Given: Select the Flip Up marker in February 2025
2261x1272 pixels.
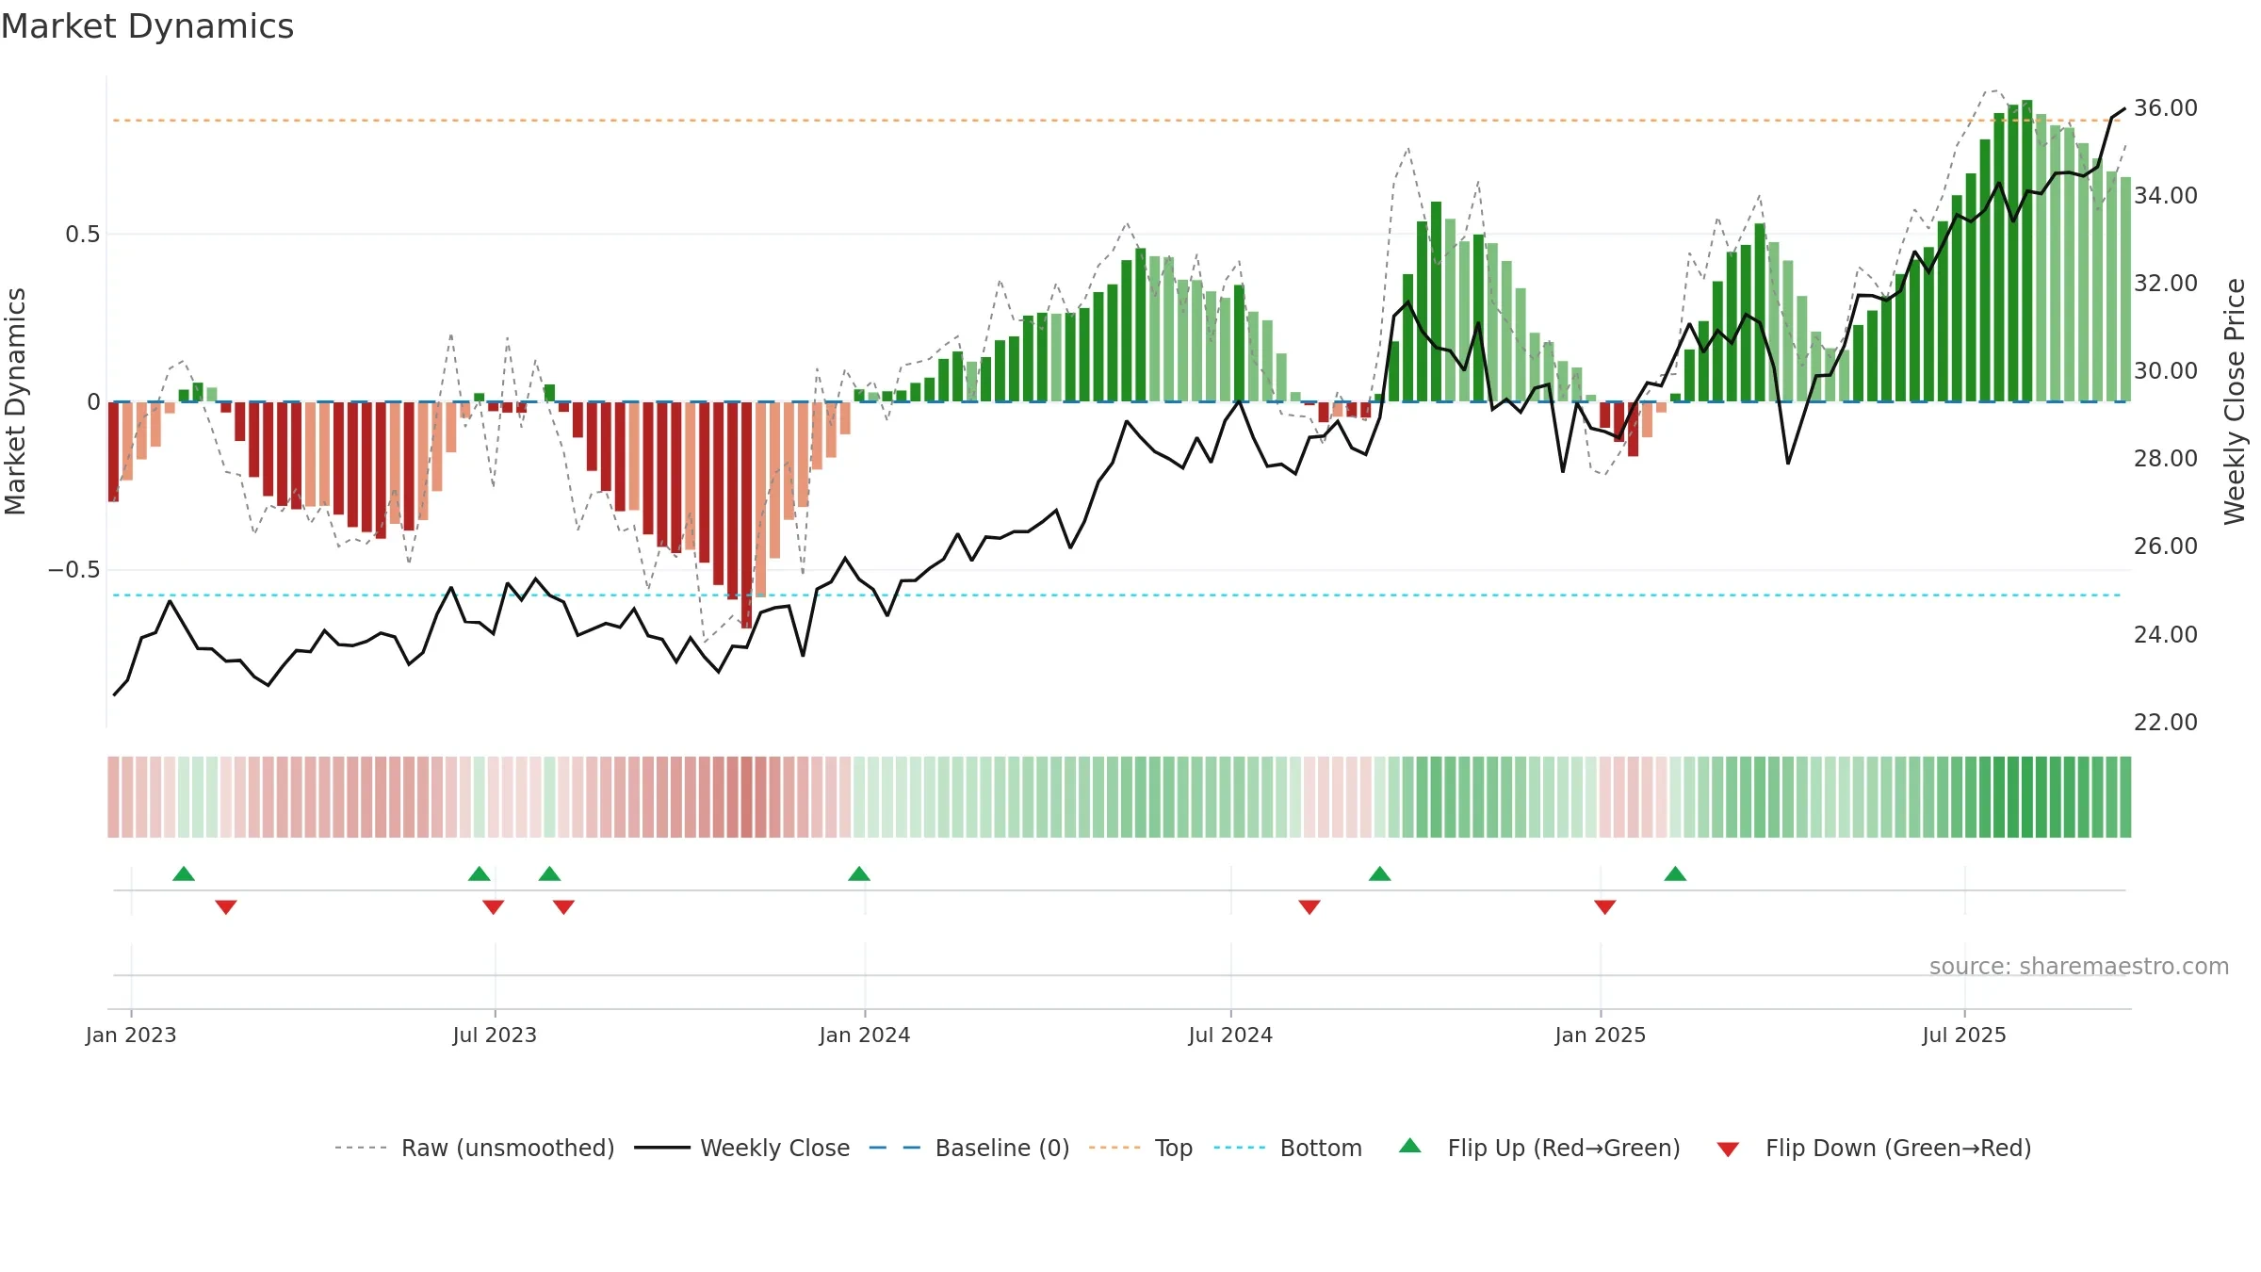Looking at the screenshot, I should coord(1675,873).
